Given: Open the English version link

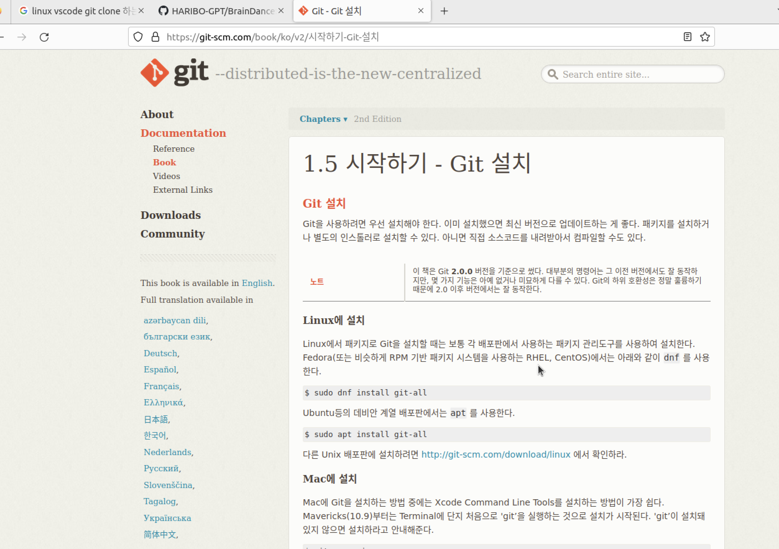Looking at the screenshot, I should tap(257, 283).
